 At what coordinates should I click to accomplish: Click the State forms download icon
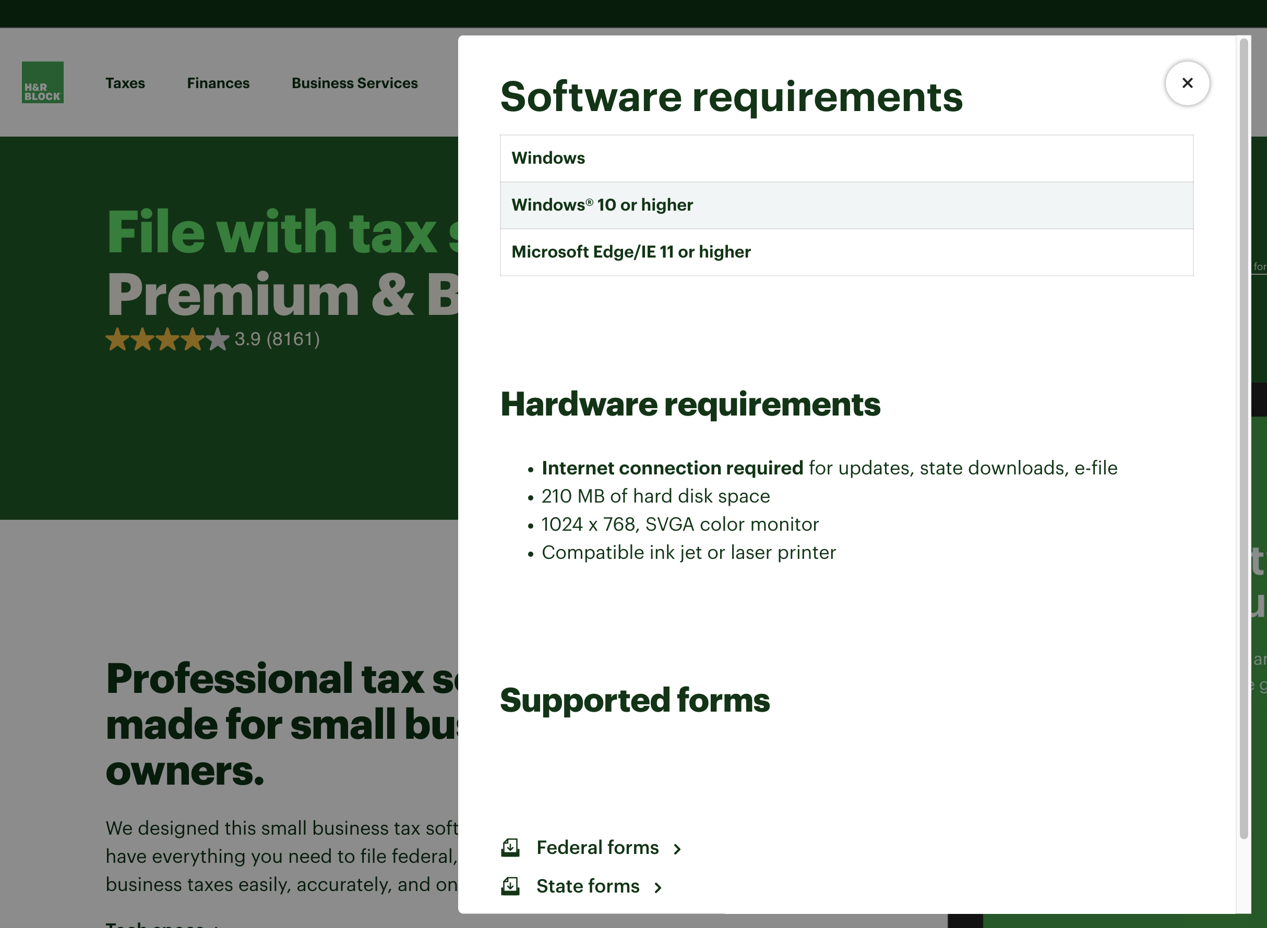point(510,886)
